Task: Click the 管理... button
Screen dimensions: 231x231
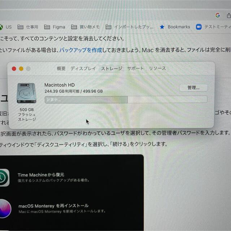Action: pyautogui.click(x=193, y=88)
